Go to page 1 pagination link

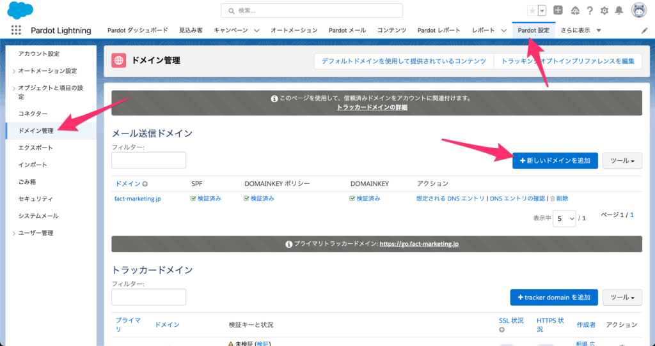point(632,214)
